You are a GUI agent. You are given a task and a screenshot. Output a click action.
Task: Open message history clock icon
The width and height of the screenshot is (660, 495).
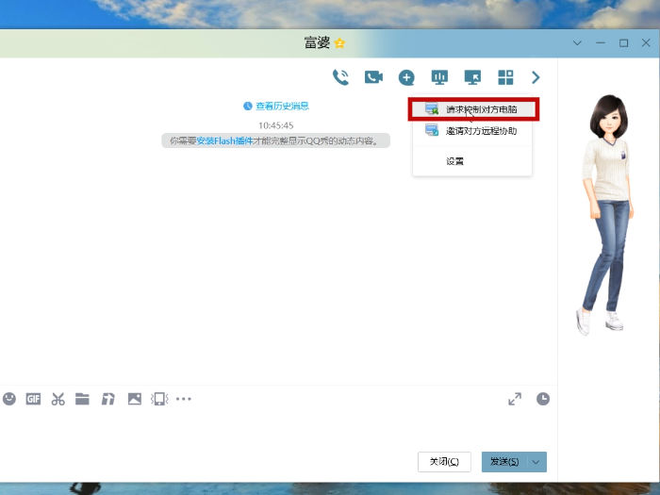[x=543, y=399]
